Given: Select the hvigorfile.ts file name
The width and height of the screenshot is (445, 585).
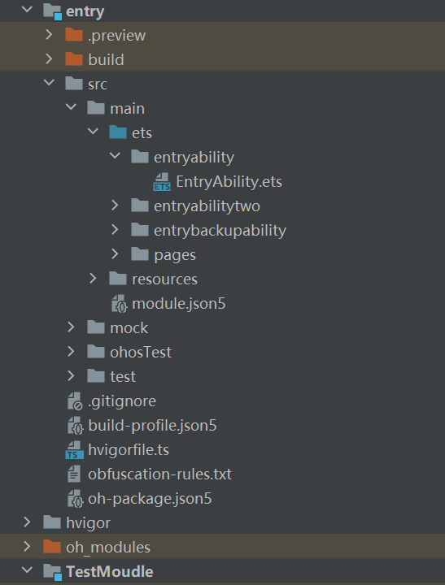Looking at the screenshot, I should pyautogui.click(x=129, y=450).
